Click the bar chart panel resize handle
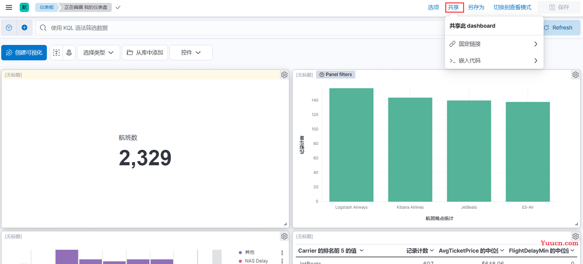 576,224
